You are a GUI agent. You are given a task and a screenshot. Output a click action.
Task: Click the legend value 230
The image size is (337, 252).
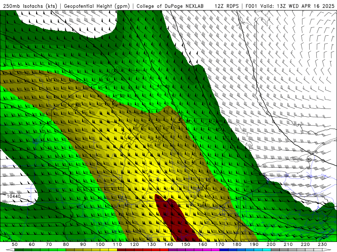pos(322,244)
